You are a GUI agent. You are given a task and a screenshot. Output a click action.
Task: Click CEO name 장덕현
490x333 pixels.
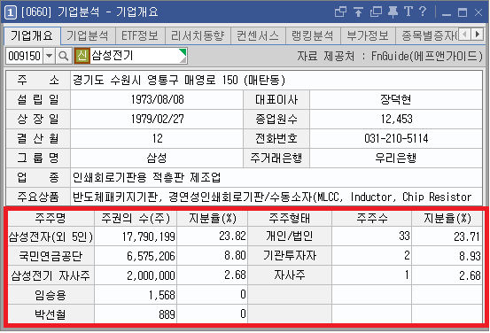click(x=395, y=100)
